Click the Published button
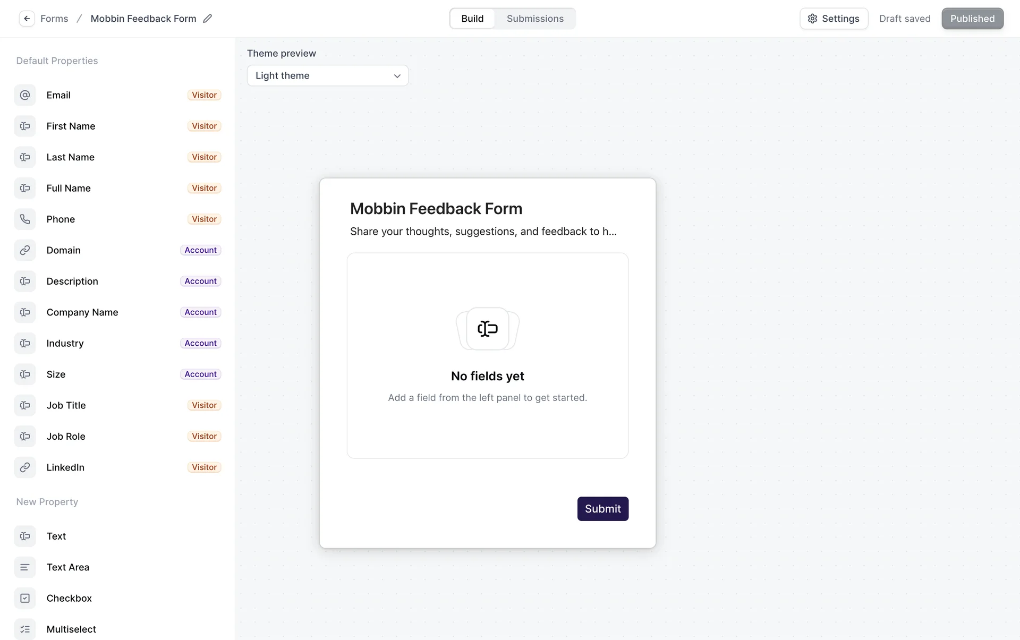 pyautogui.click(x=972, y=19)
